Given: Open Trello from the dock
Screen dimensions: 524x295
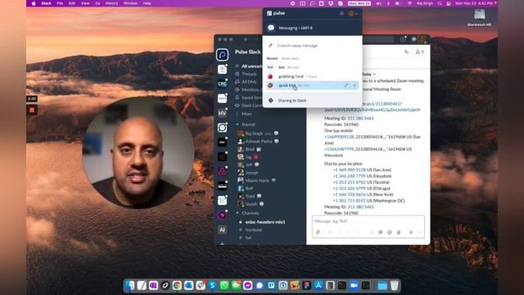Looking at the screenshot, I should coord(271,285).
